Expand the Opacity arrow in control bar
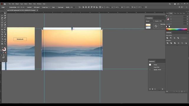189x106 pixels. coord(76,7)
